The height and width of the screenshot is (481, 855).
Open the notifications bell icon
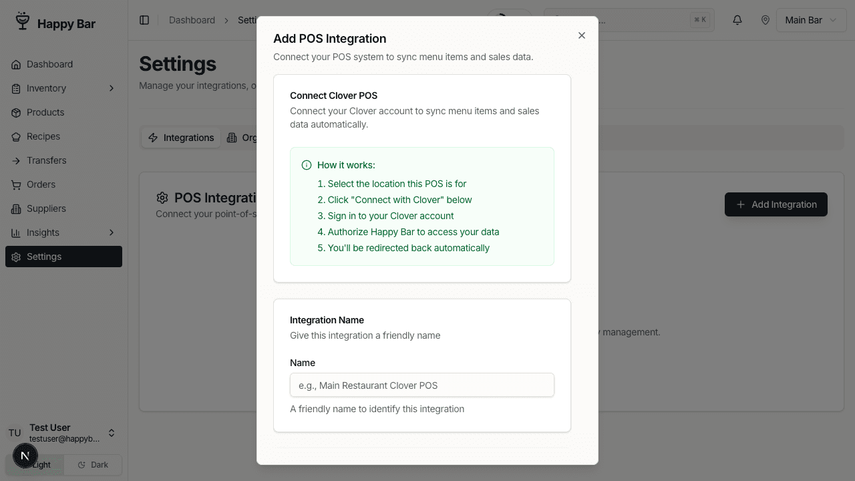tap(737, 20)
